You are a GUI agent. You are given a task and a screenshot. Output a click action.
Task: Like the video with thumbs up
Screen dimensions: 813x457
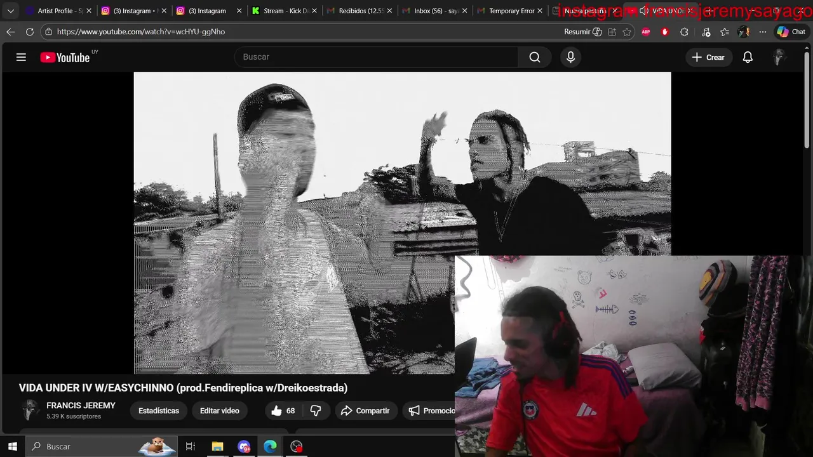pos(283,411)
